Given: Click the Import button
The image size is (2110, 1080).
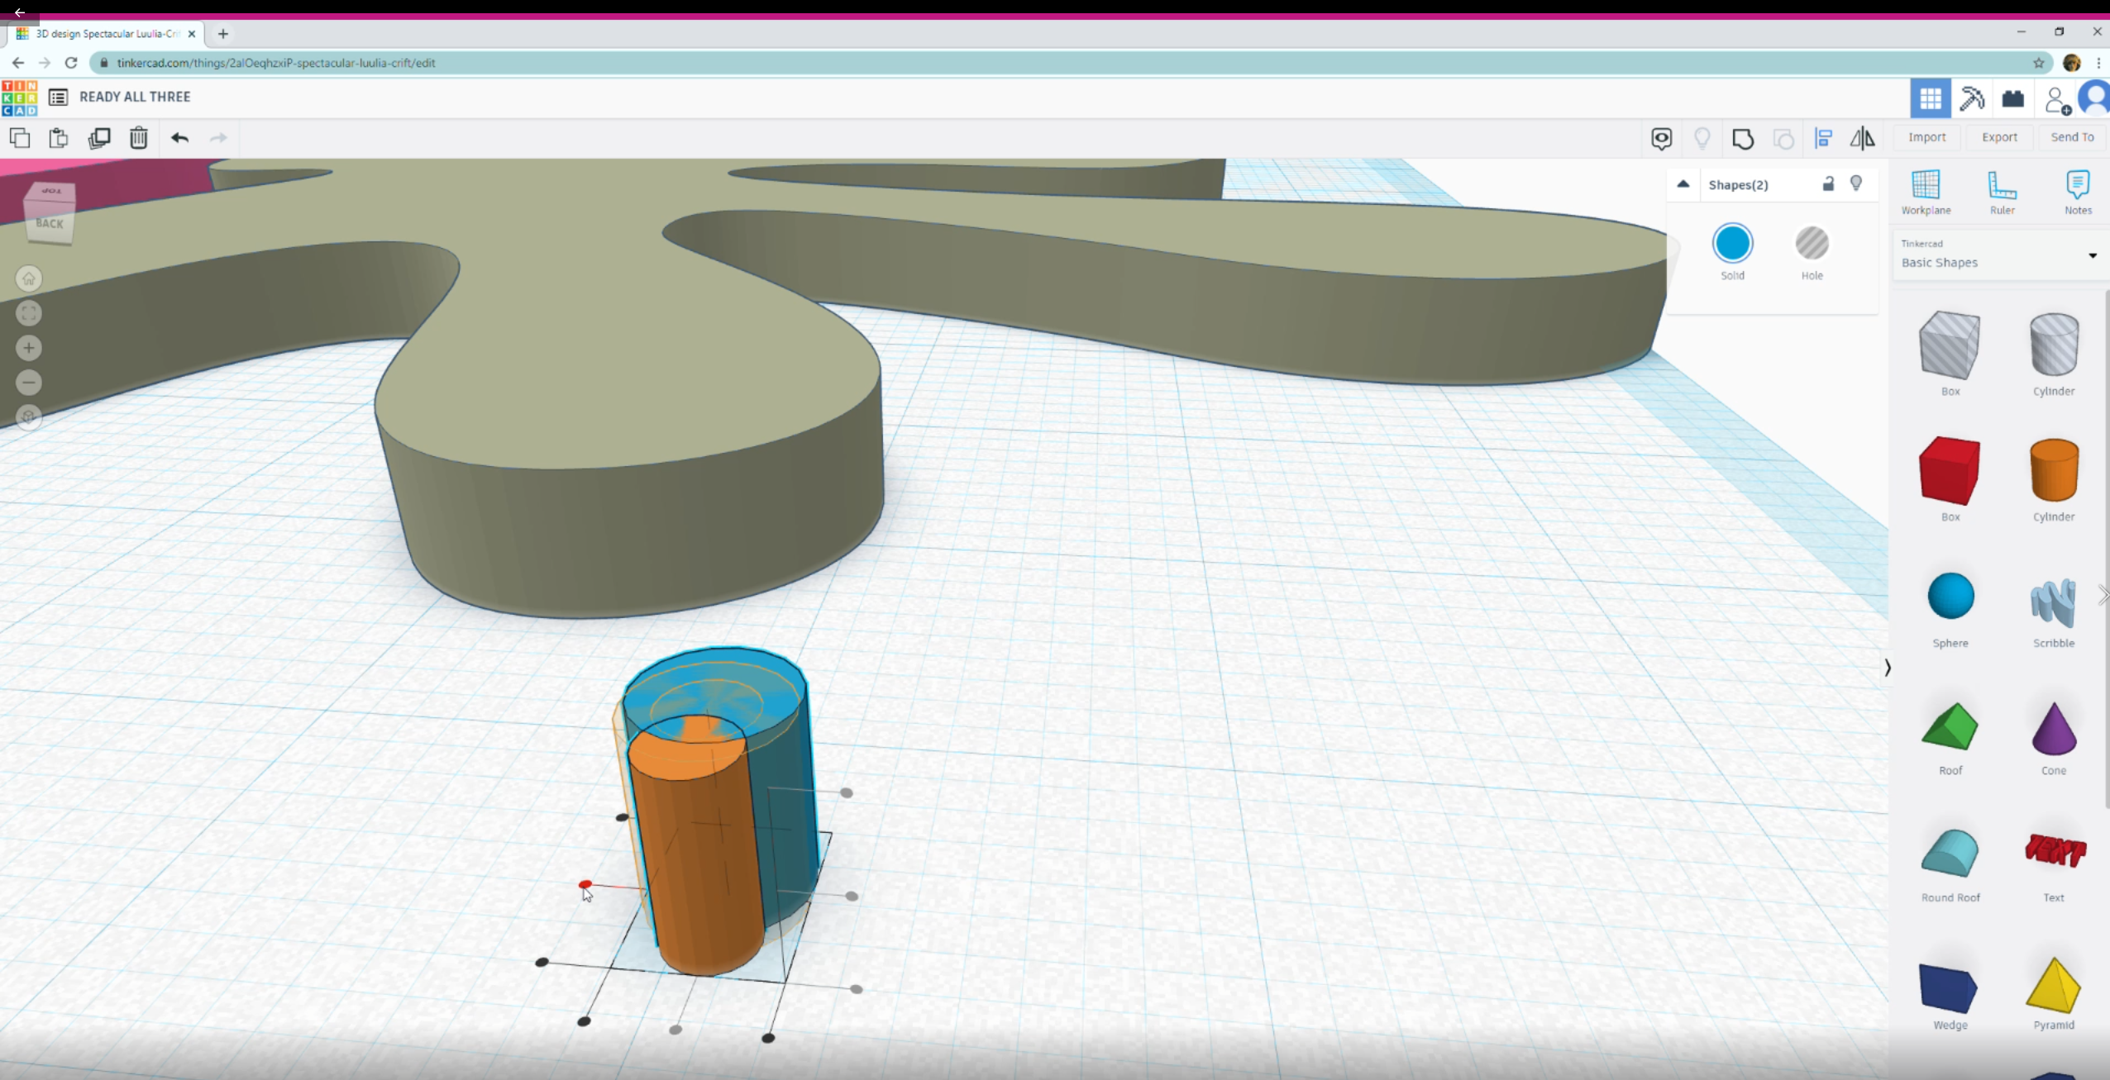Looking at the screenshot, I should click(1926, 137).
